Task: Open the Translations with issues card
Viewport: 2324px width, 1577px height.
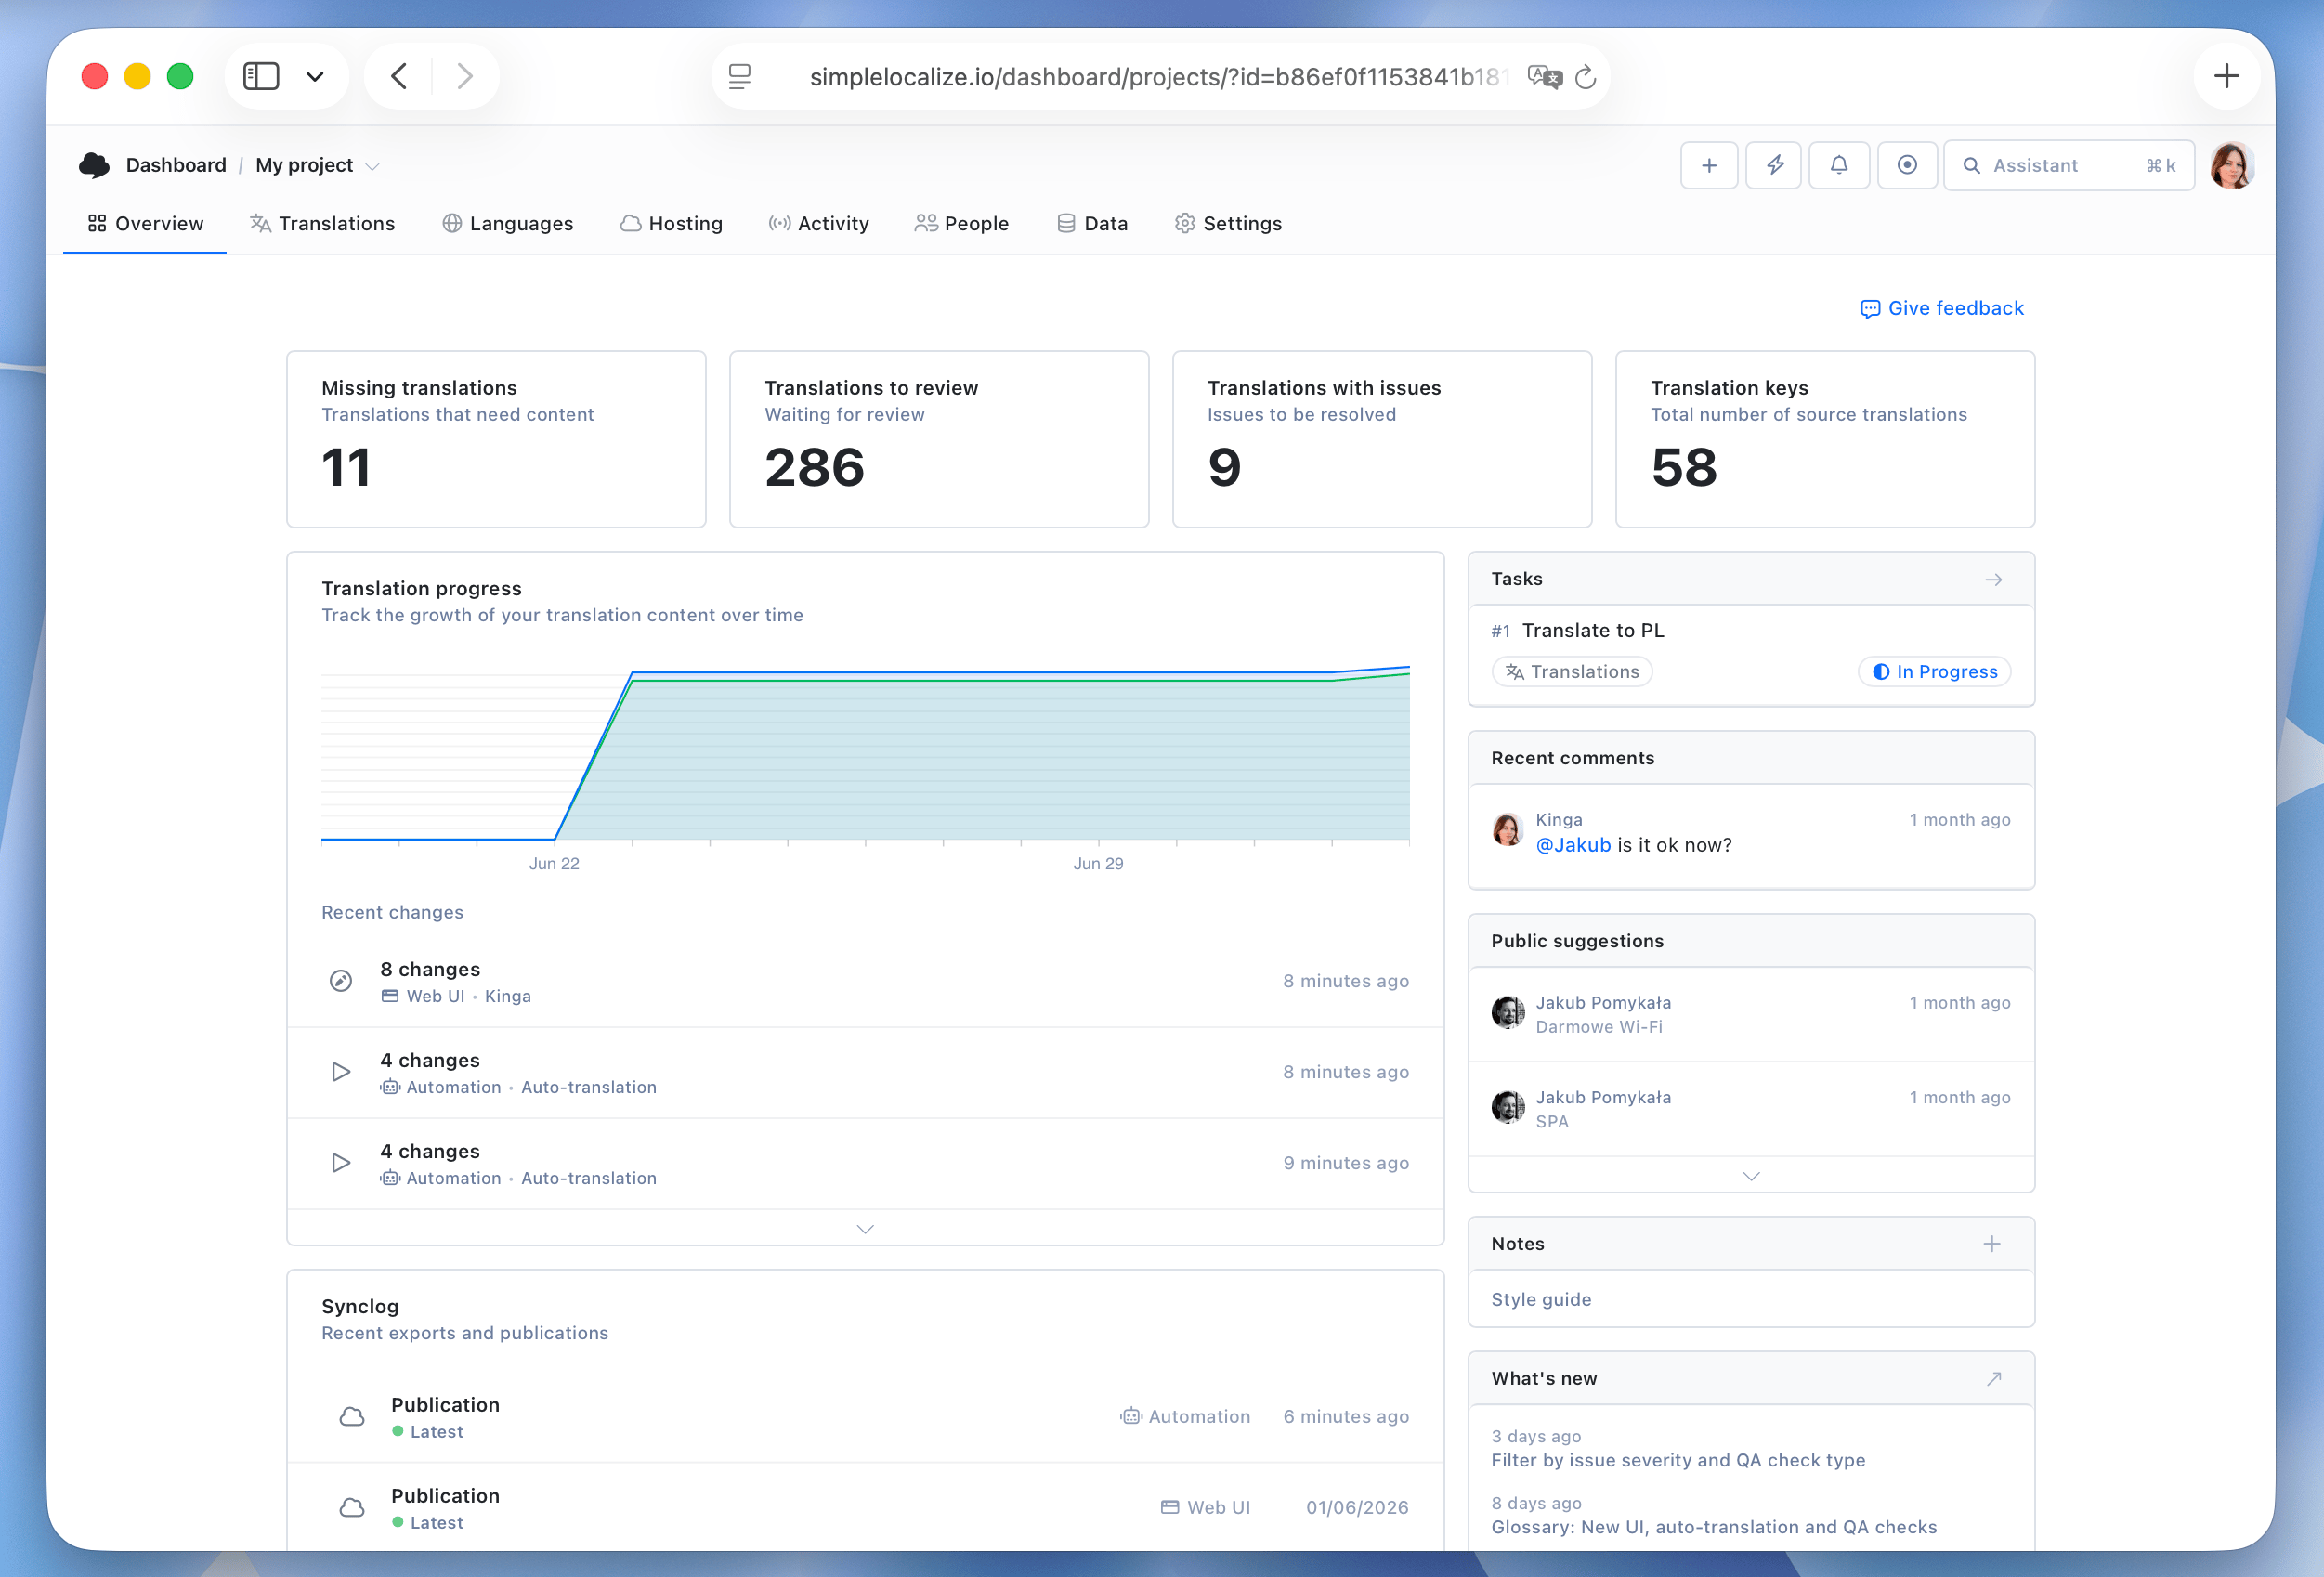Action: (1382, 439)
